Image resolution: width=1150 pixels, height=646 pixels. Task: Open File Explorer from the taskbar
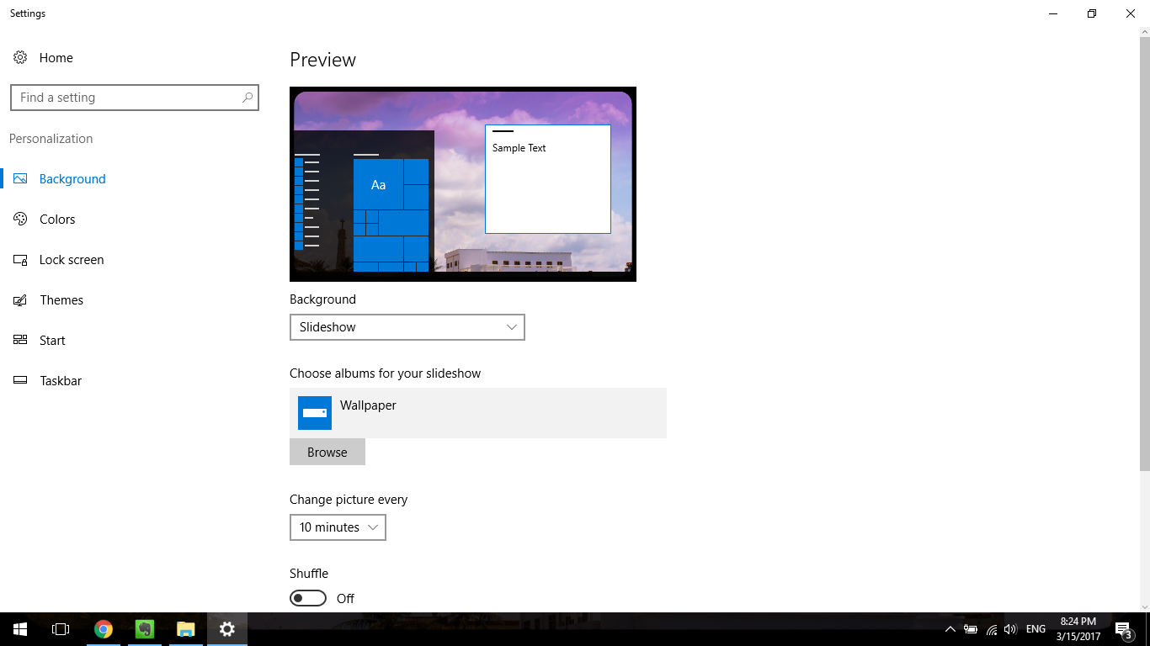186,629
